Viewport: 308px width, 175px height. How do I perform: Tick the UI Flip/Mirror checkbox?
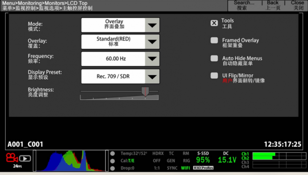214,76
